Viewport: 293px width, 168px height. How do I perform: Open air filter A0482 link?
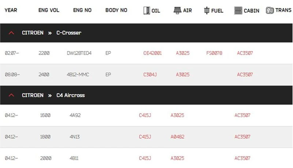178,137
